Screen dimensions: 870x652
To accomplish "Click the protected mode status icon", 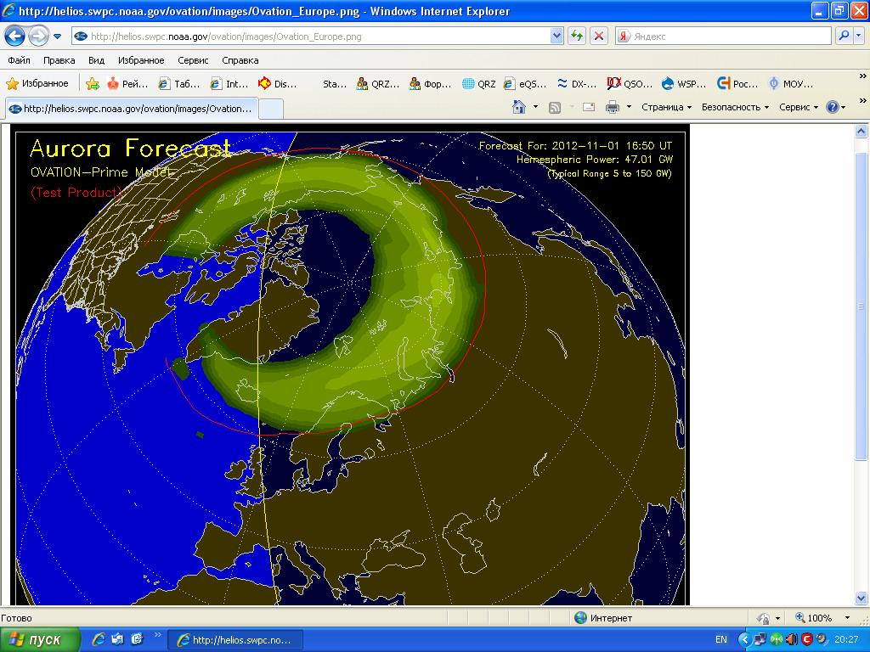I will pyautogui.click(x=764, y=618).
